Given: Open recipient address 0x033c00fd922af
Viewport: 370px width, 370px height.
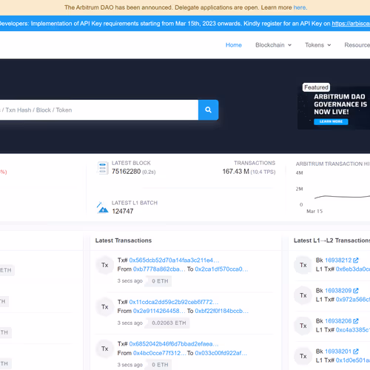Looking at the screenshot, I should tap(221, 353).
